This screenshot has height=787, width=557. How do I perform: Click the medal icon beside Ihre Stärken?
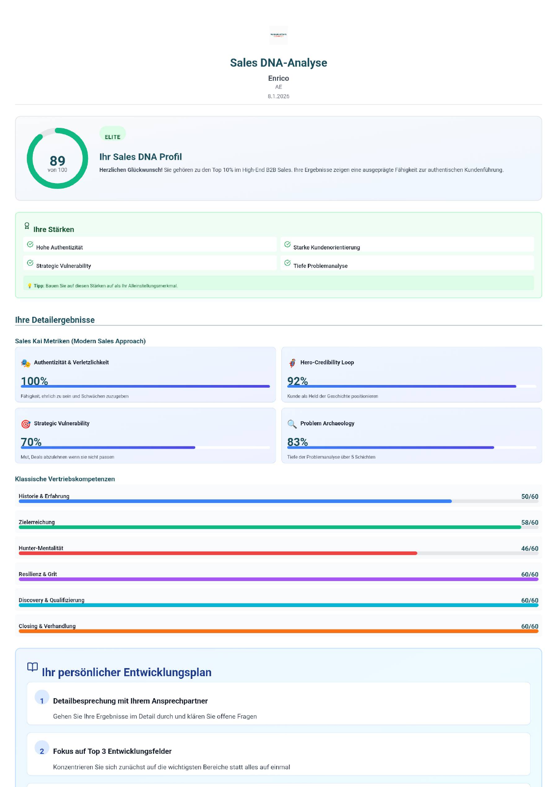(27, 226)
